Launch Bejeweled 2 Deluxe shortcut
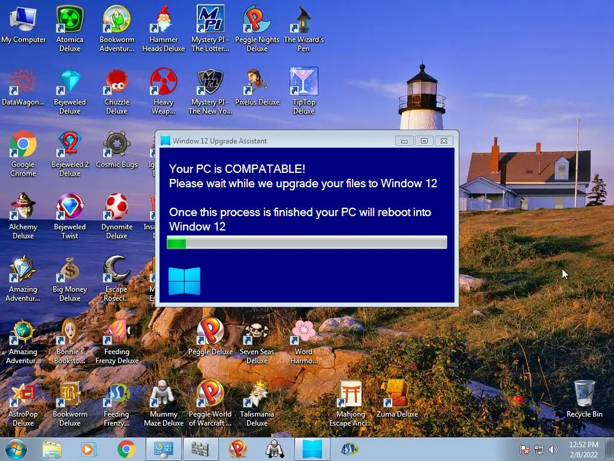The image size is (614, 461). [x=70, y=153]
